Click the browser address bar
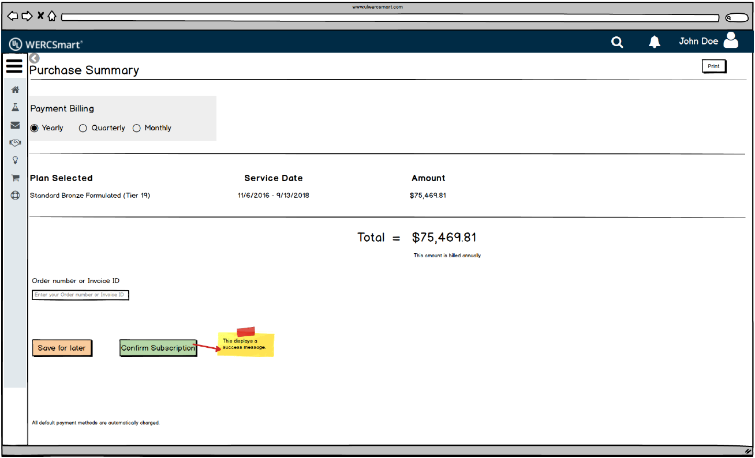This screenshot has width=755, height=458. (x=390, y=17)
